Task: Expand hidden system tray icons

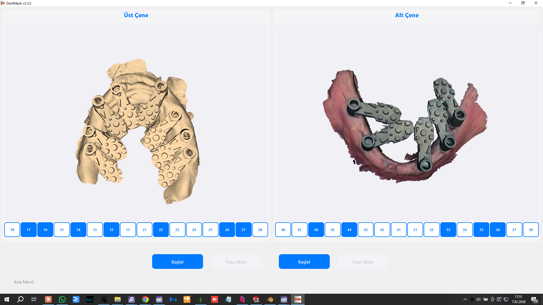Action: [465, 299]
